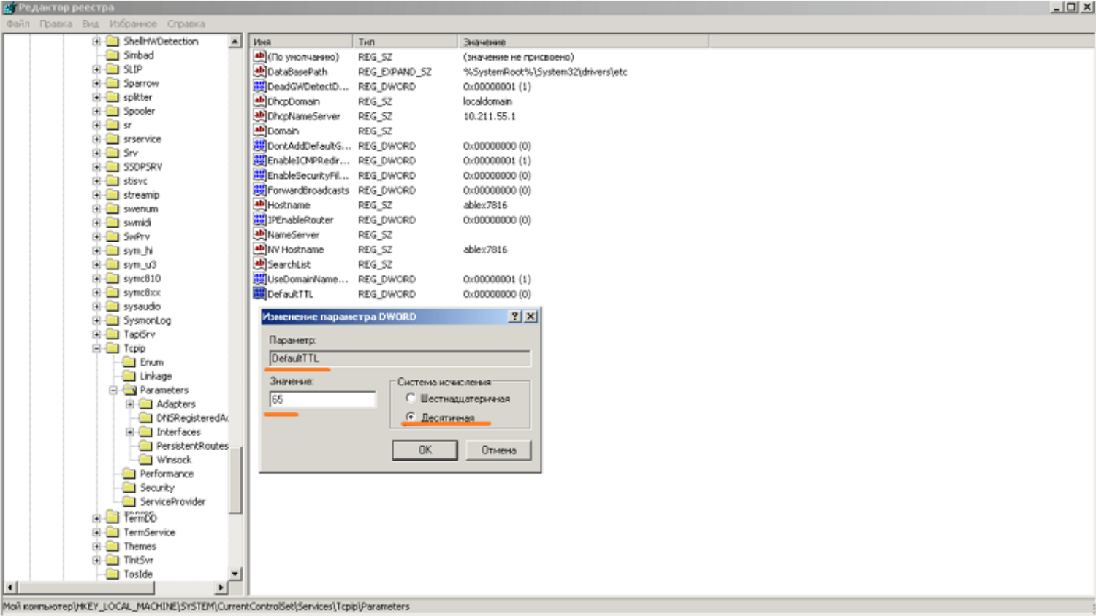The image size is (1096, 616).
Task: Click the tree vertical scrollbar down arrow
Action: coord(235,574)
